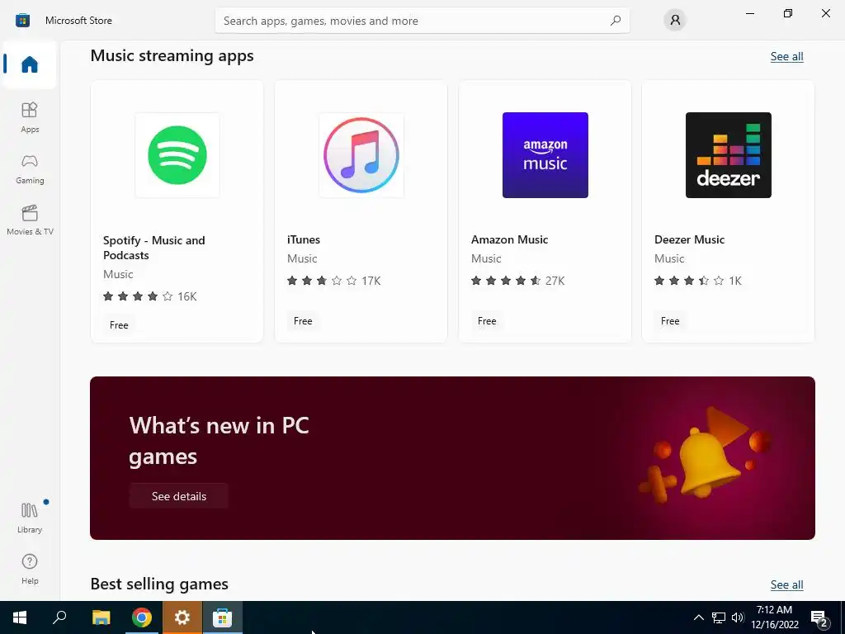See all music streaming apps
845x634 pixels.
786,56
